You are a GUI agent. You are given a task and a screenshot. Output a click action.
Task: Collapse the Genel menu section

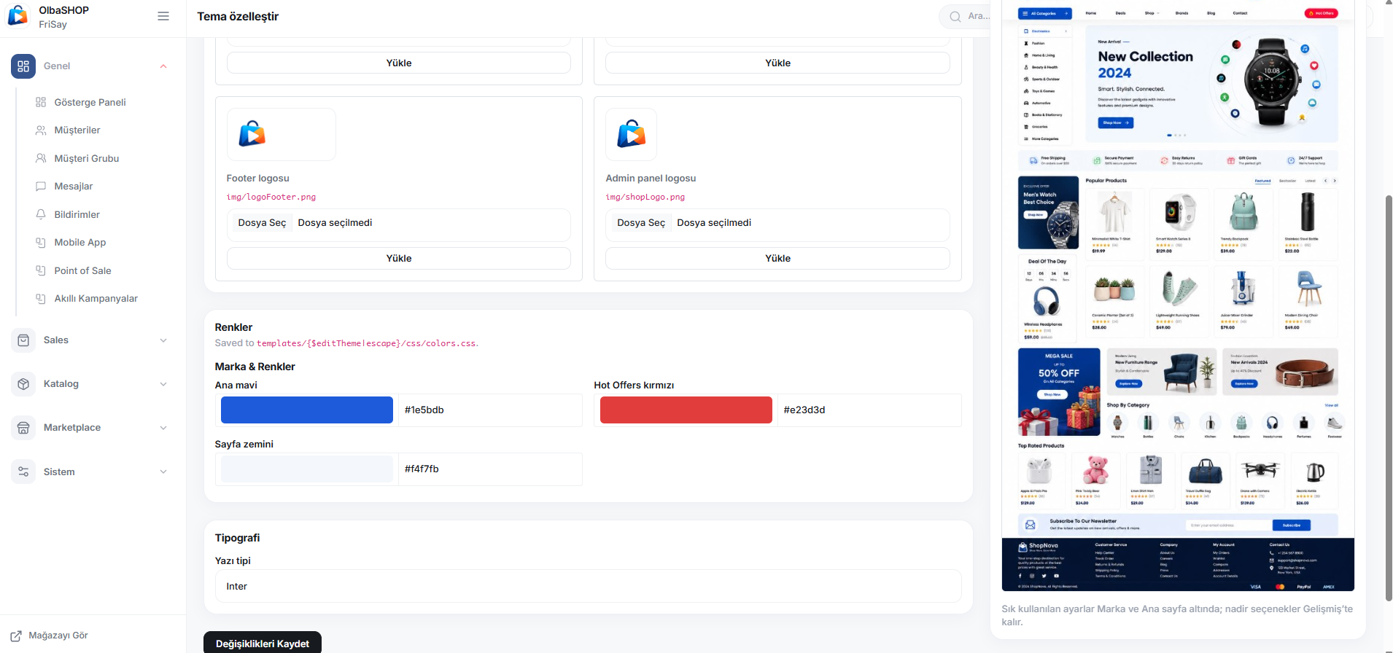[x=163, y=66]
